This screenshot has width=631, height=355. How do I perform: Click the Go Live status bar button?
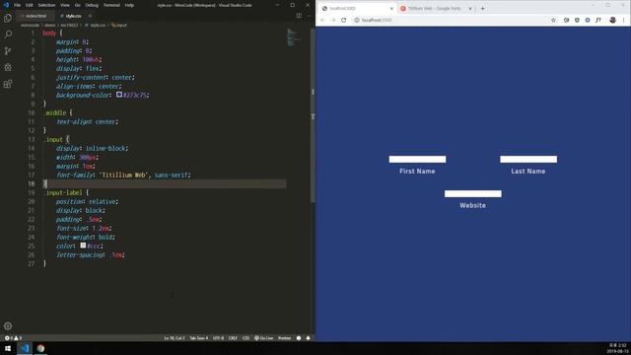pyautogui.click(x=263, y=338)
